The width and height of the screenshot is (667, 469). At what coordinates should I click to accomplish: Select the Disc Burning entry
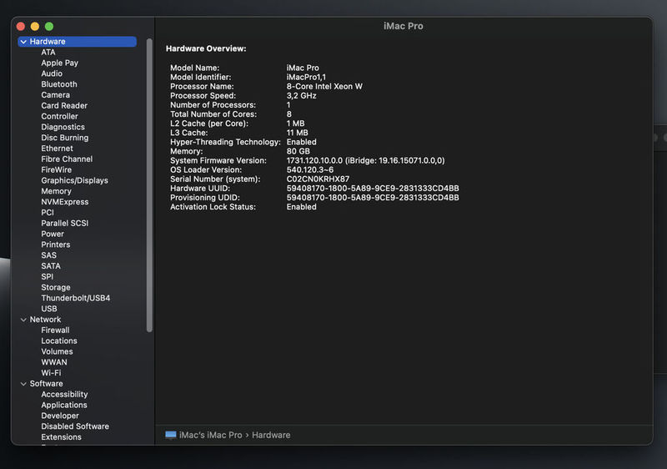65,138
